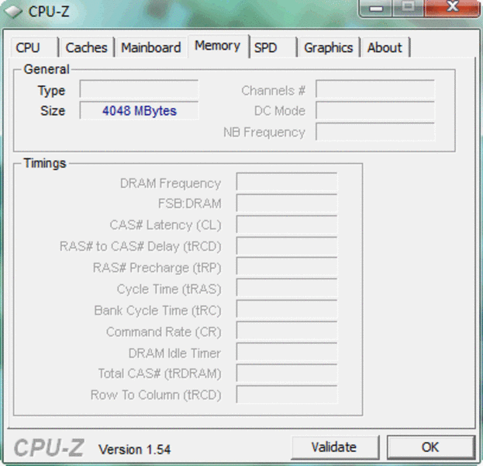The image size is (483, 466).
Task: Click the empty memory Type field
Action: pyautogui.click(x=139, y=90)
